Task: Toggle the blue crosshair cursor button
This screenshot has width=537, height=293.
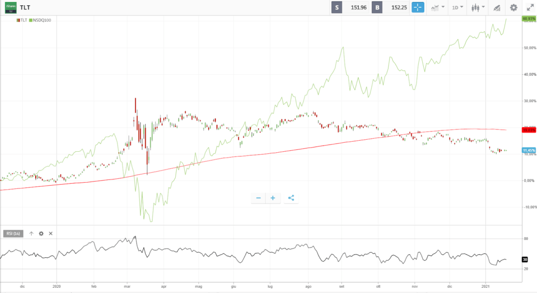Action: click(417, 7)
